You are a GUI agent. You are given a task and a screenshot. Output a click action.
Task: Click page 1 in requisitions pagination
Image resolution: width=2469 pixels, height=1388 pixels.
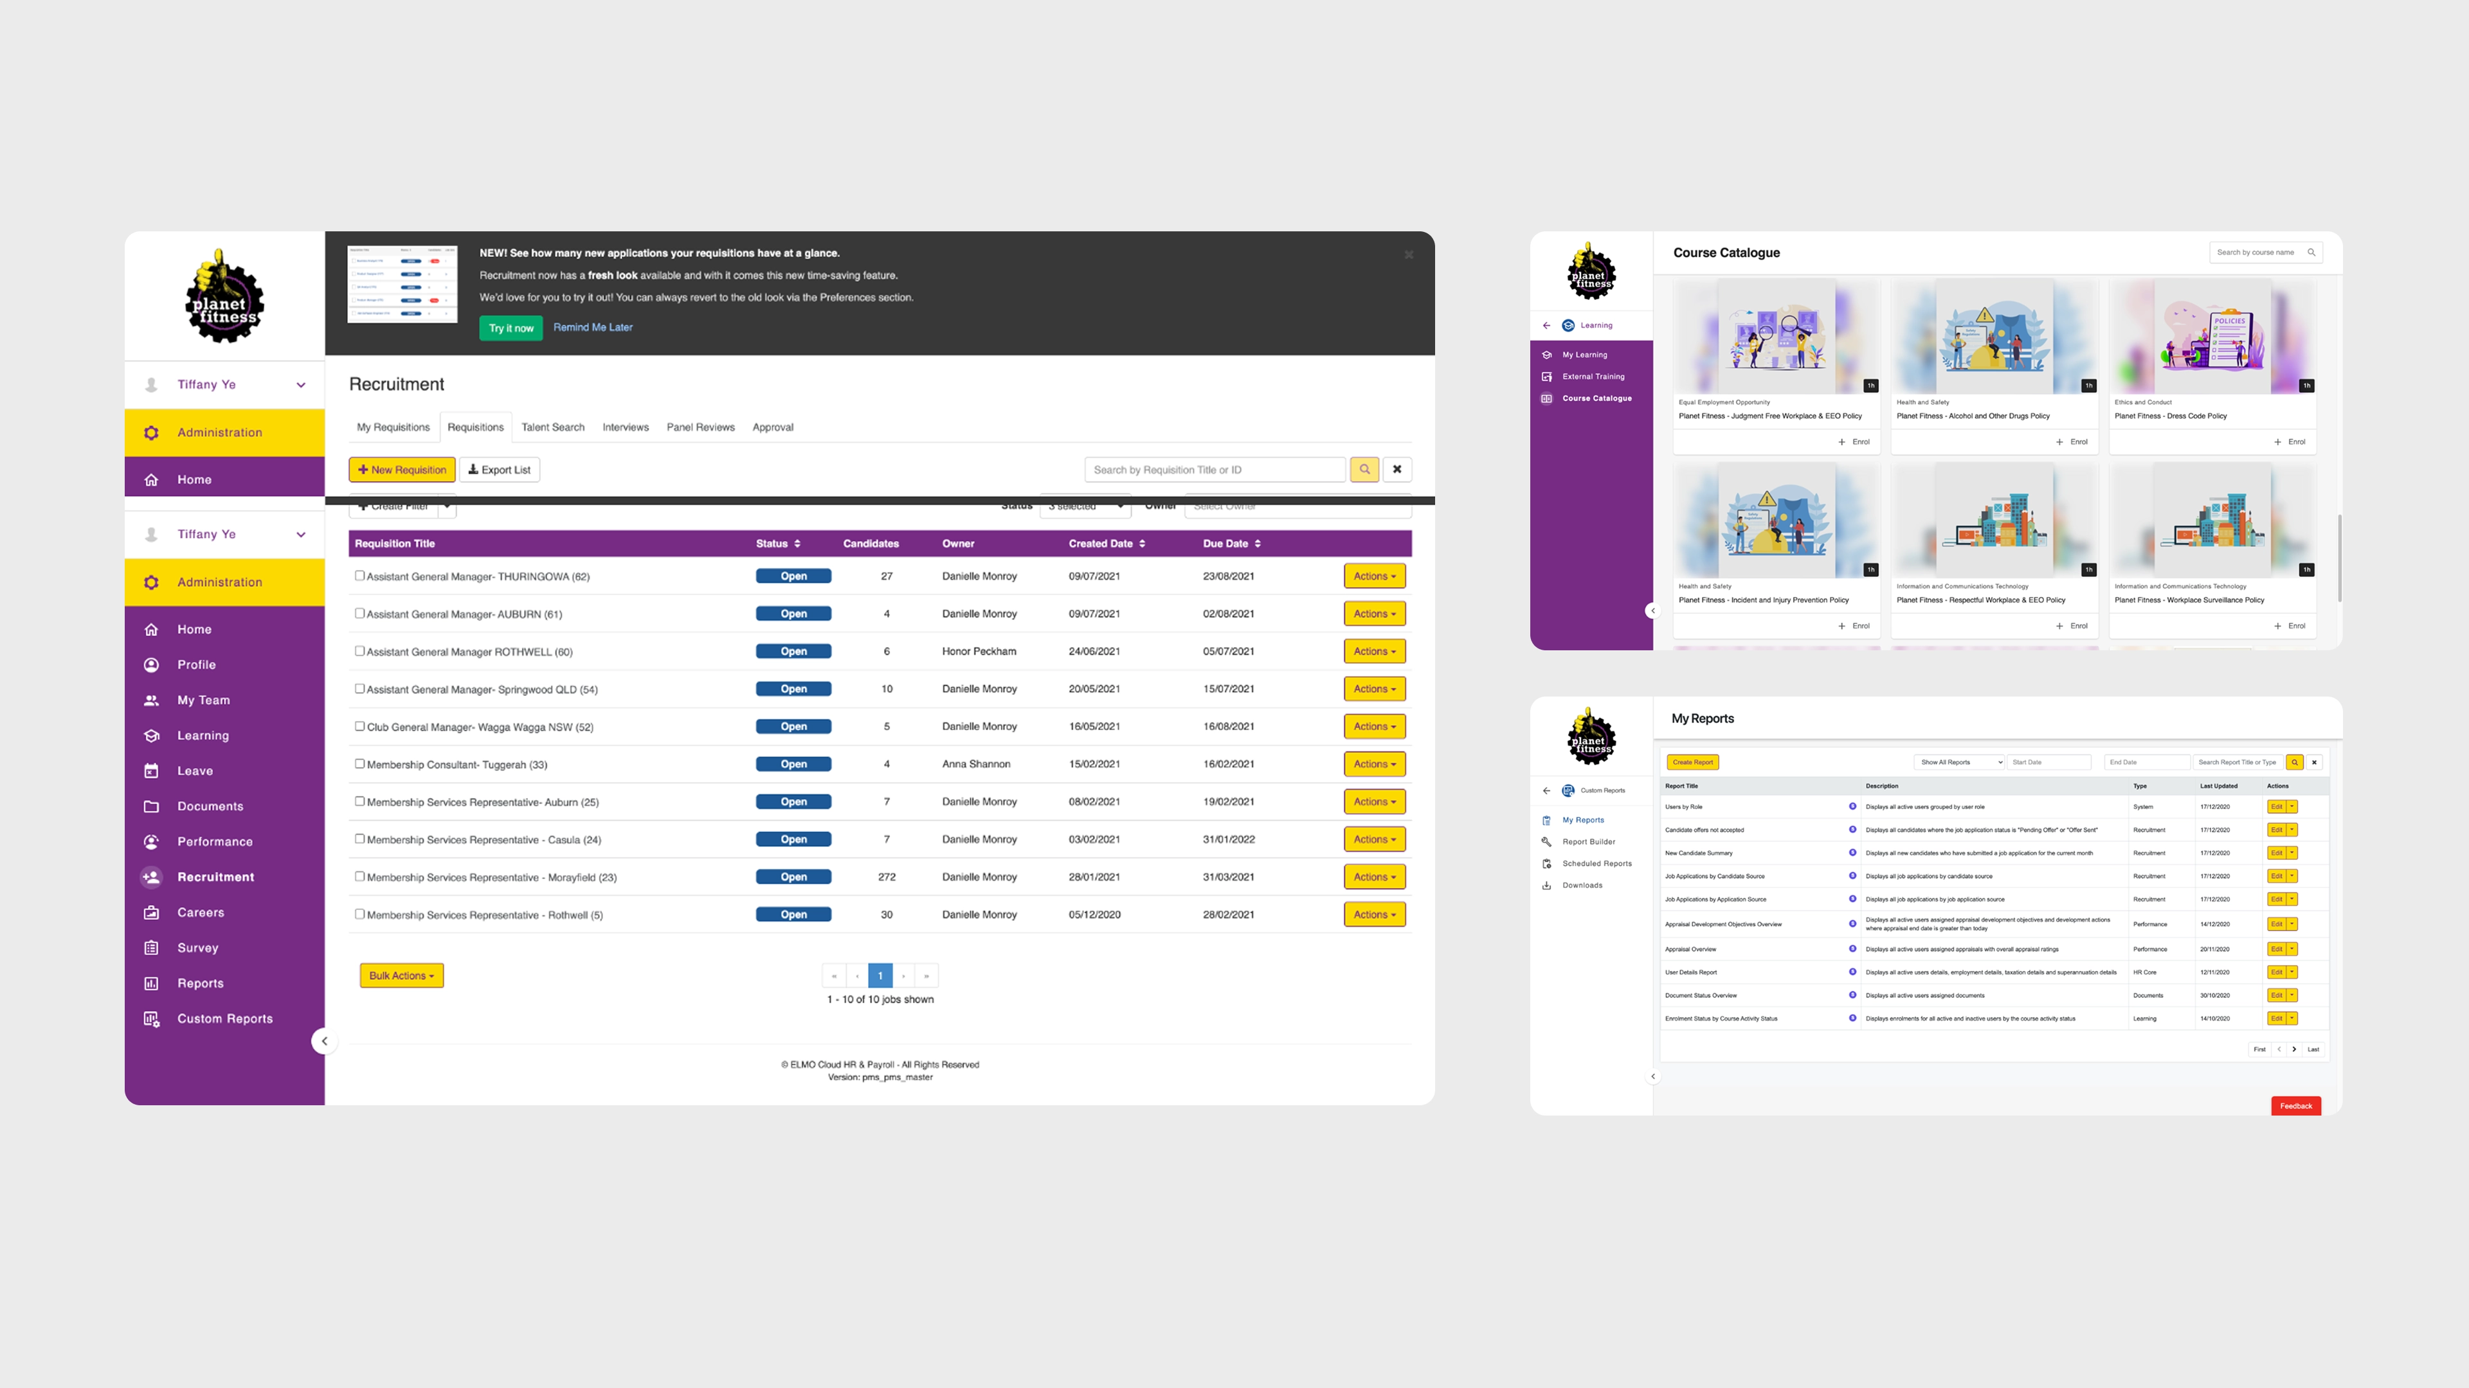click(x=880, y=976)
